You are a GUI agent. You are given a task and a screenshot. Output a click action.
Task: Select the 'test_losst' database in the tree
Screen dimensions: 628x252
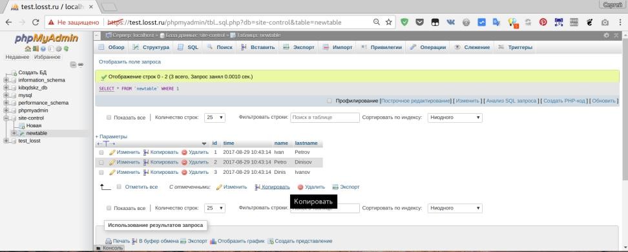click(29, 141)
